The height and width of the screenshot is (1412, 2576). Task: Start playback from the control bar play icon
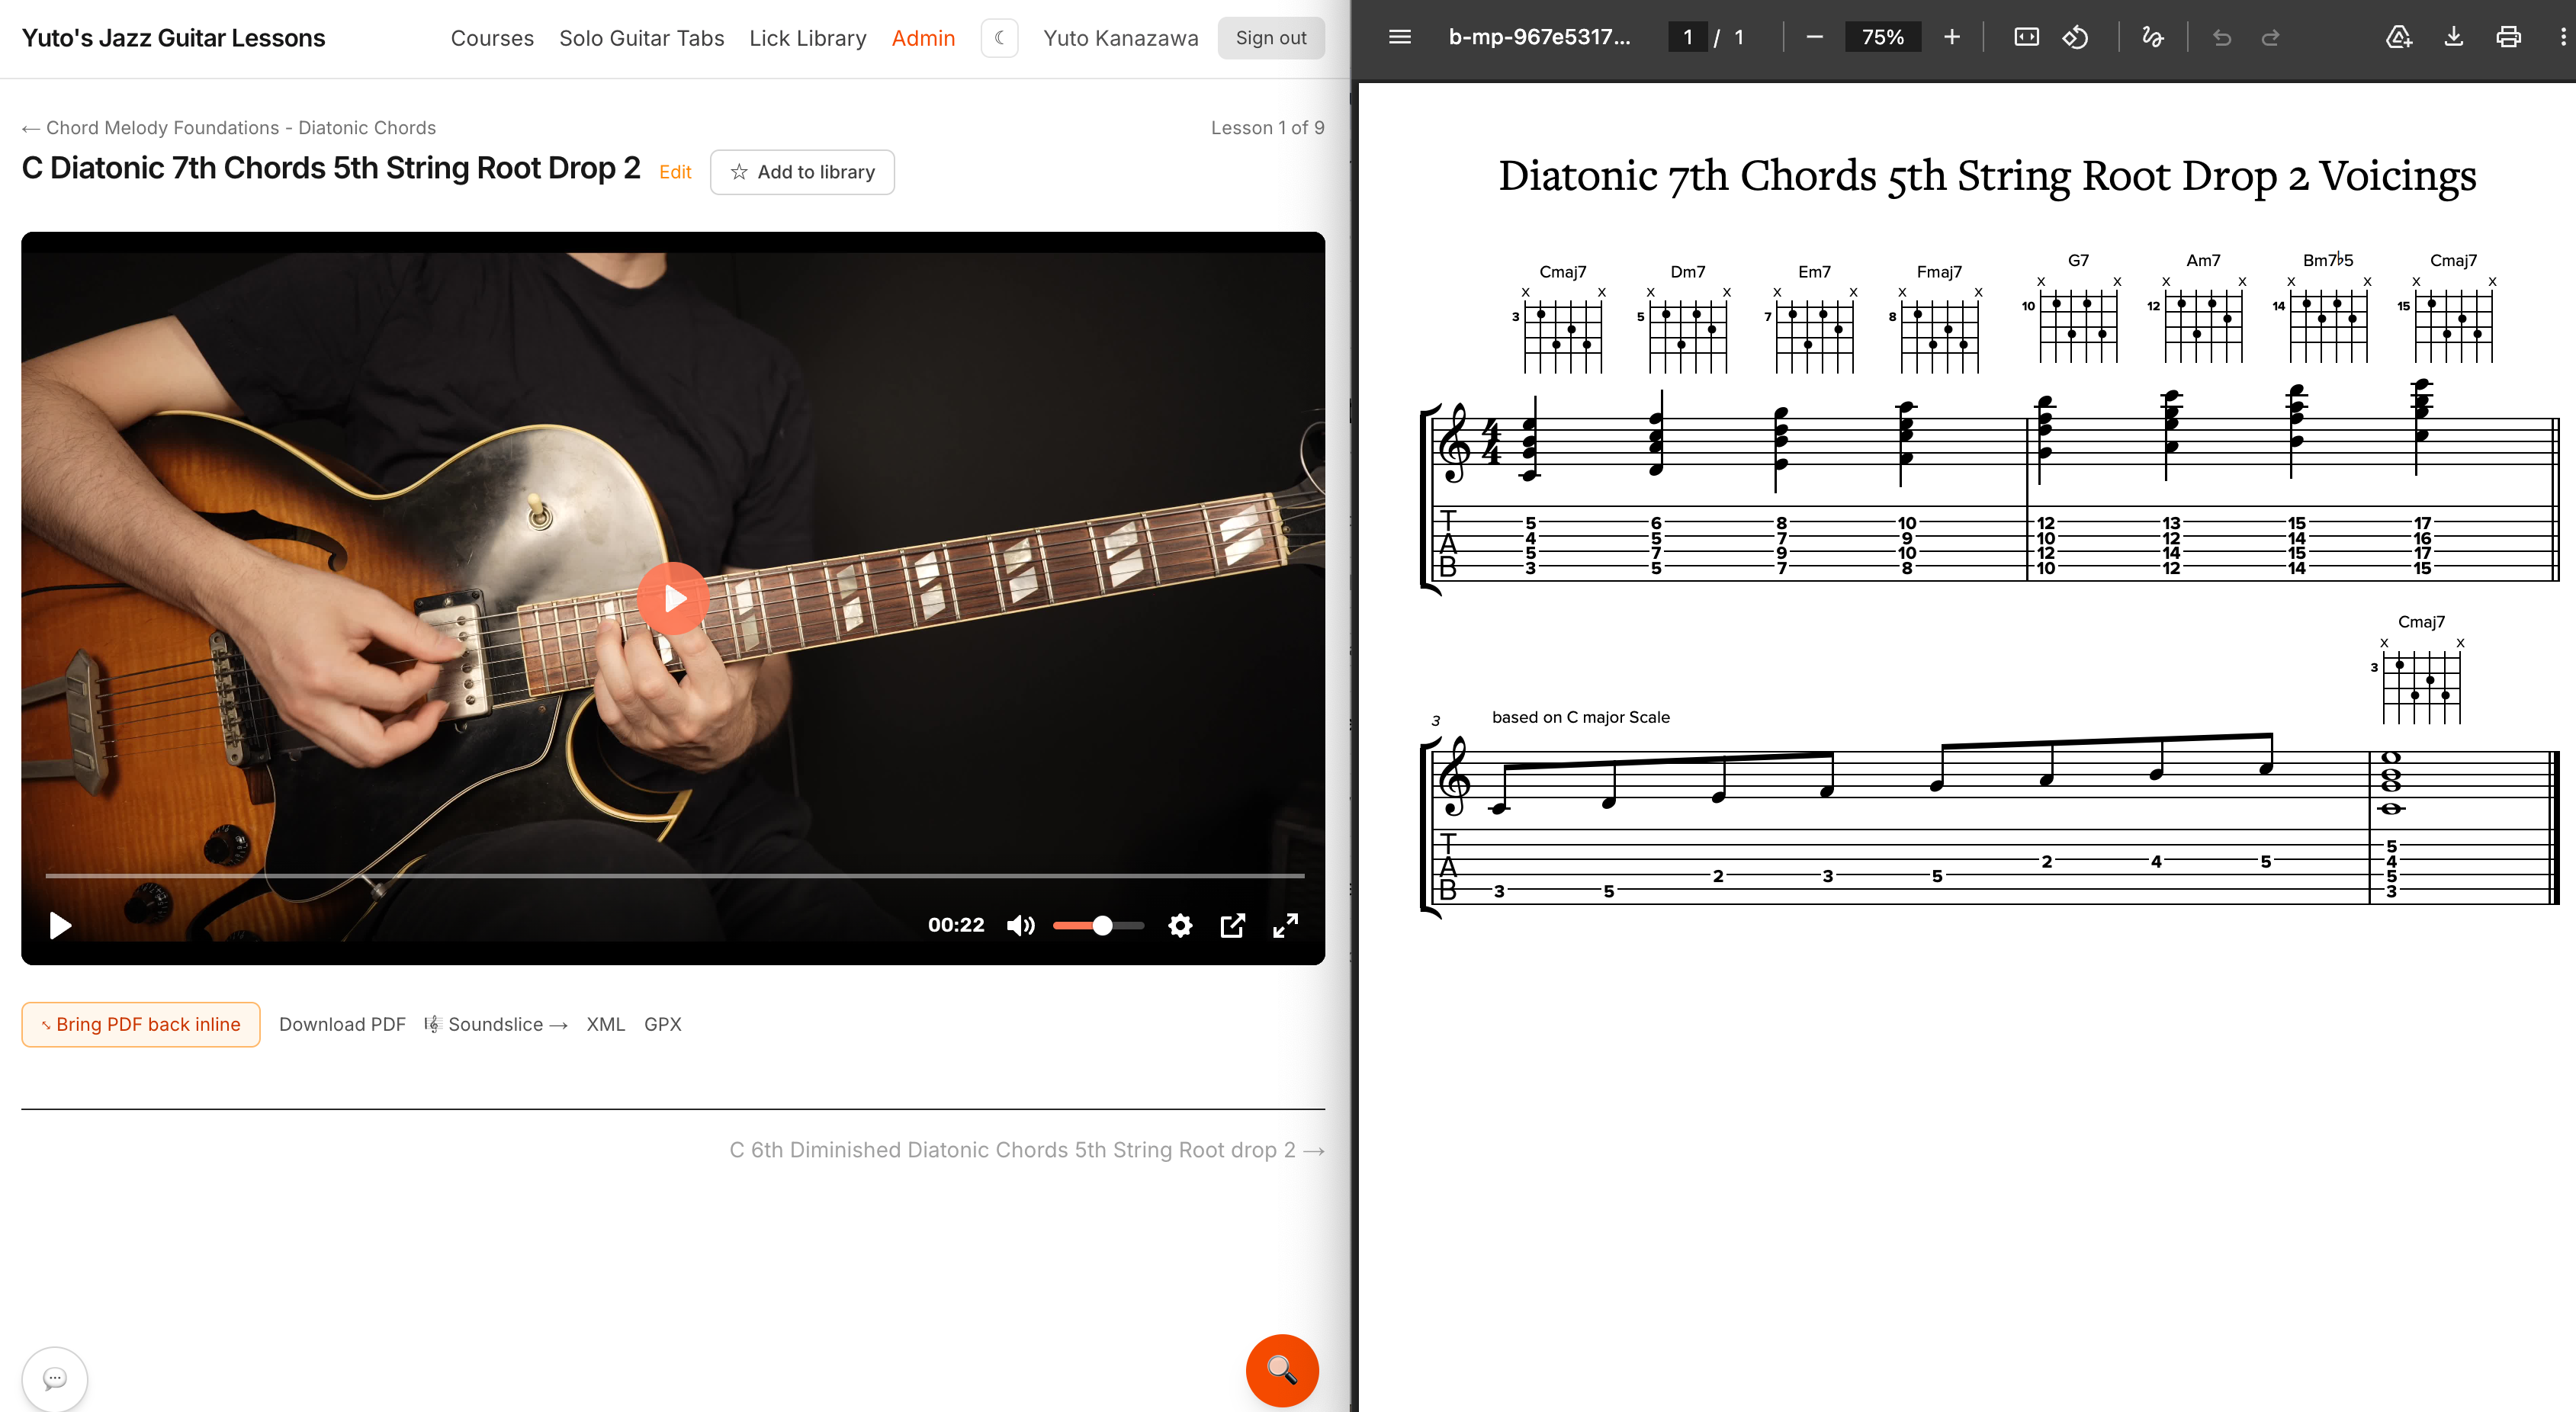(x=60, y=925)
